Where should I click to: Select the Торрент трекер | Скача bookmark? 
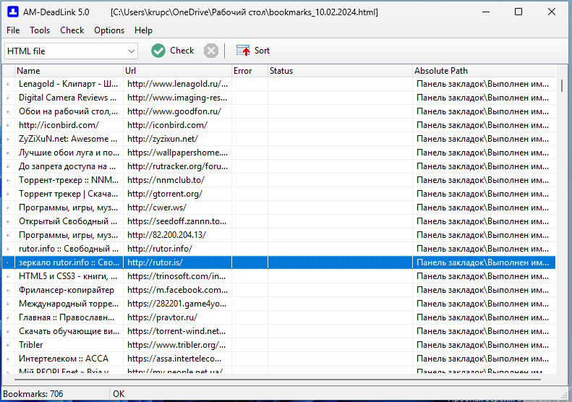point(278,194)
